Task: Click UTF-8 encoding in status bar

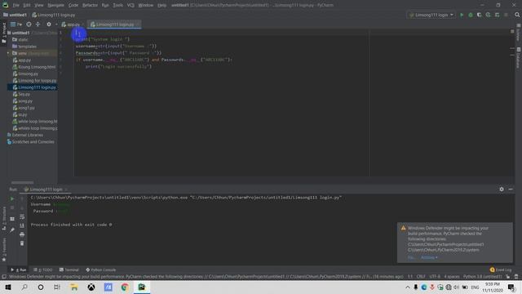Action: [435, 277]
